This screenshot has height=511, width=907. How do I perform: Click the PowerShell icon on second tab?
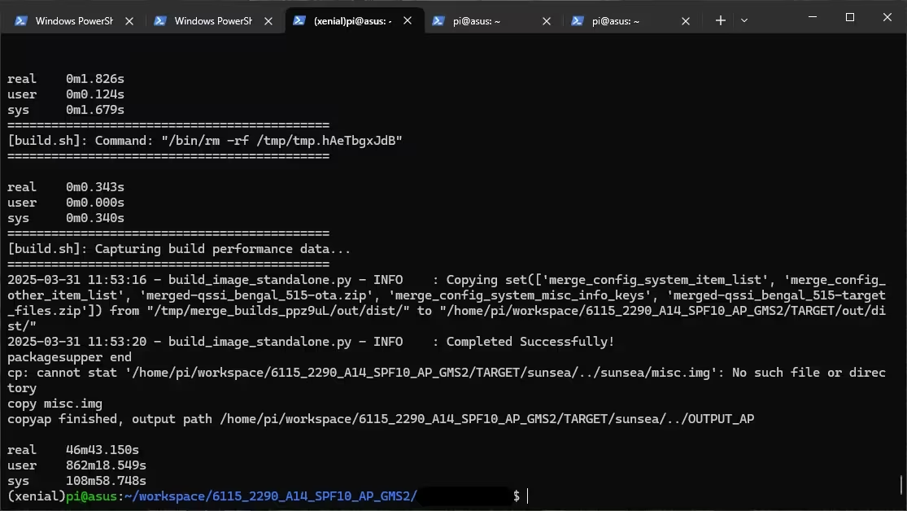(x=160, y=21)
